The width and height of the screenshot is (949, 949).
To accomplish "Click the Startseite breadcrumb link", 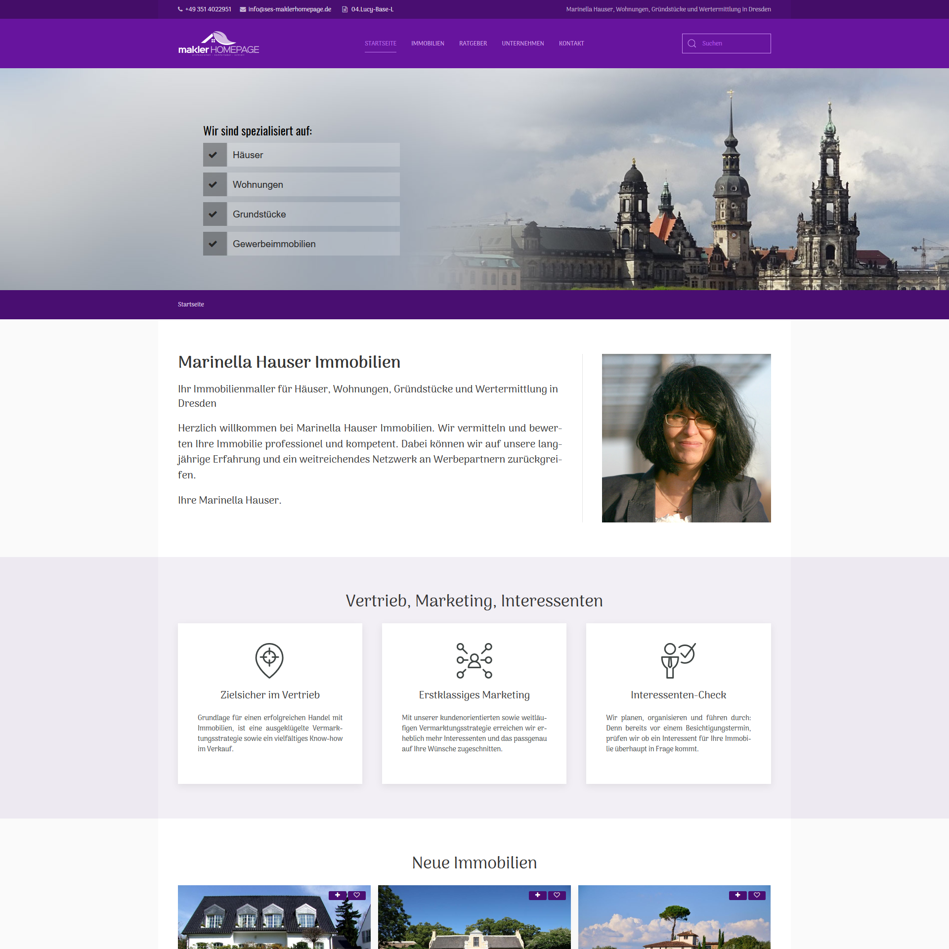I will [x=191, y=304].
